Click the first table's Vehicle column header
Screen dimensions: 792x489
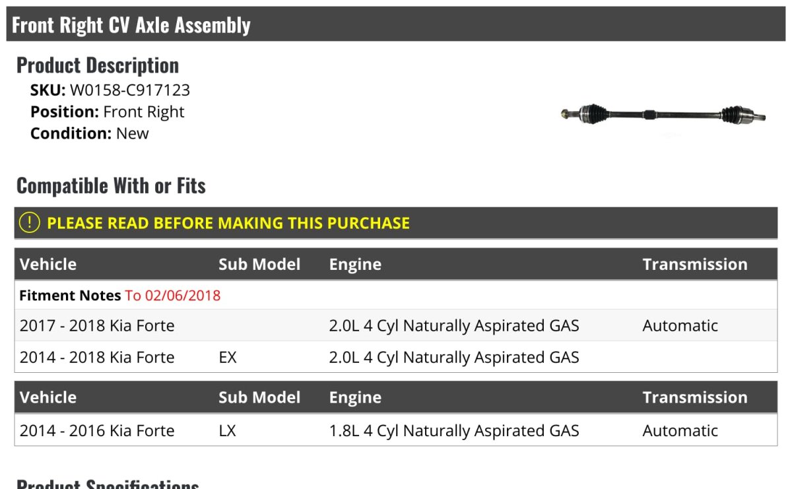(48, 265)
